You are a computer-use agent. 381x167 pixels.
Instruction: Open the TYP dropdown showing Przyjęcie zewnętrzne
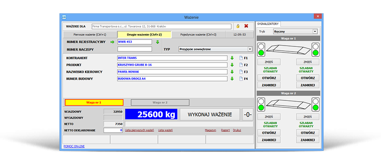pyautogui.click(x=250, y=49)
